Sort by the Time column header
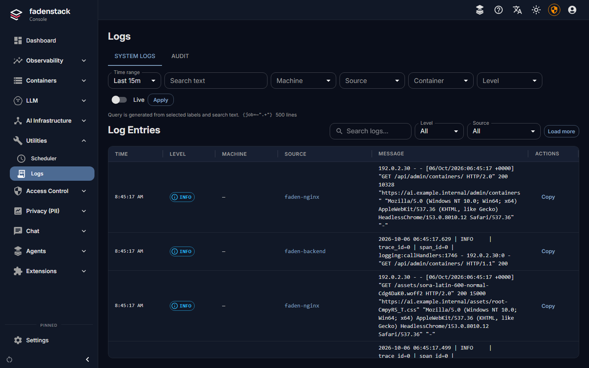 121,154
